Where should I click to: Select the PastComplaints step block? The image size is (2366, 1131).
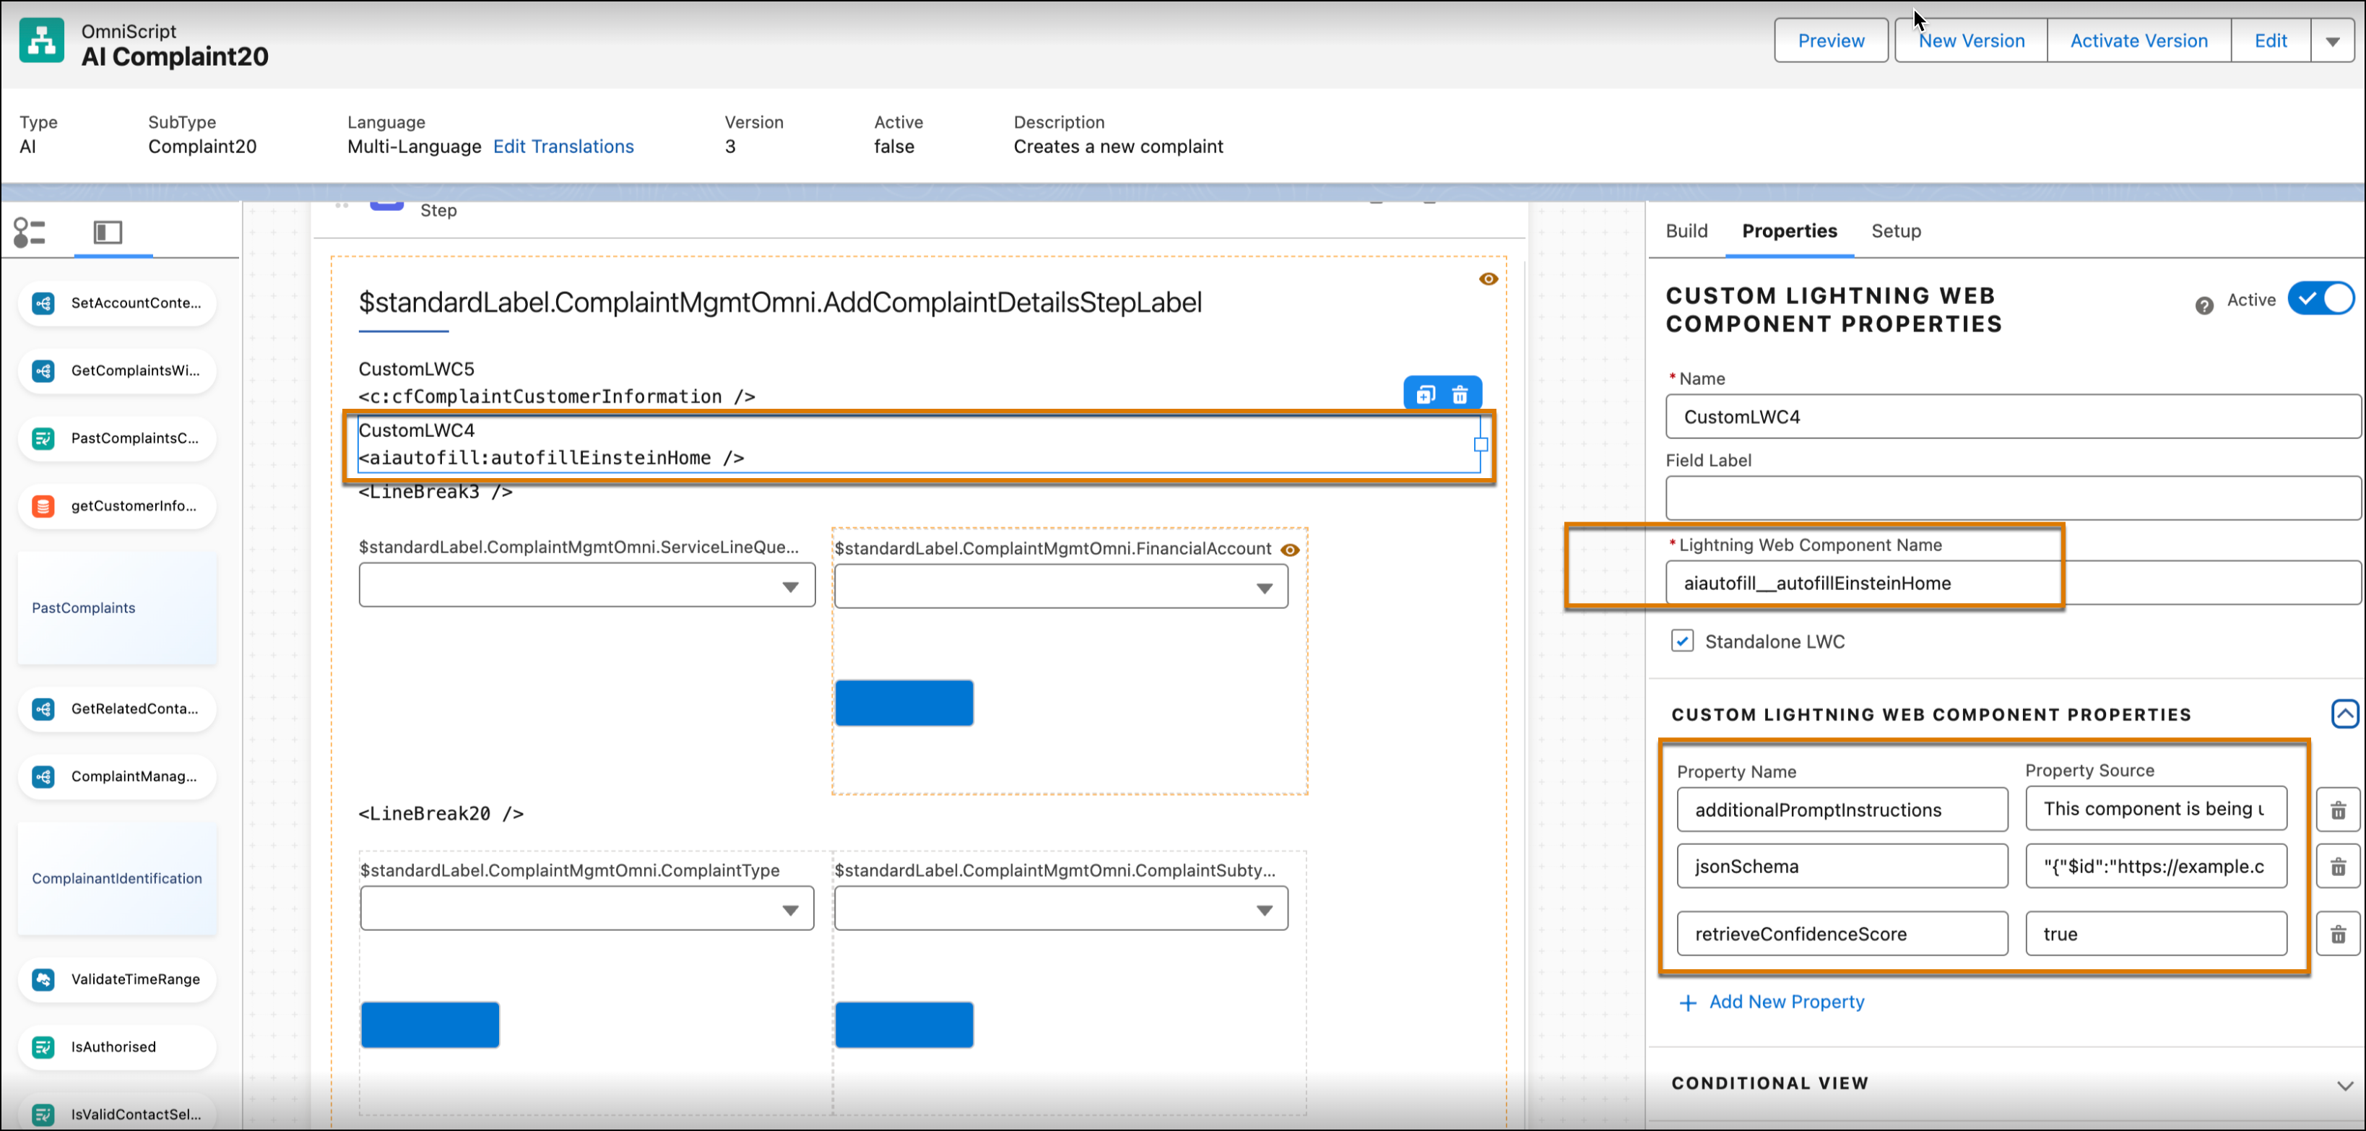[118, 608]
